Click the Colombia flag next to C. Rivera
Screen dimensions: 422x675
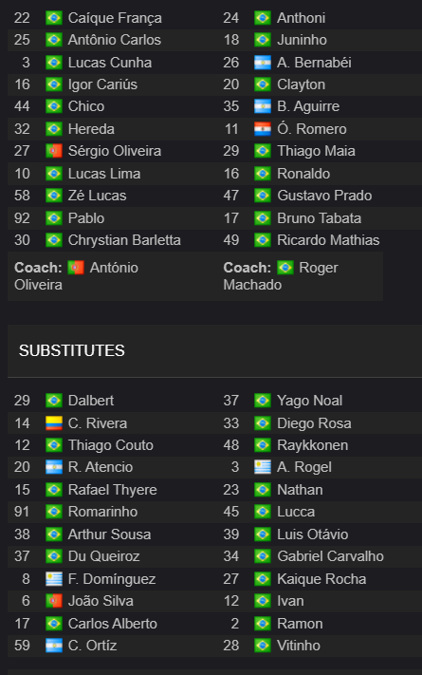pos(54,423)
